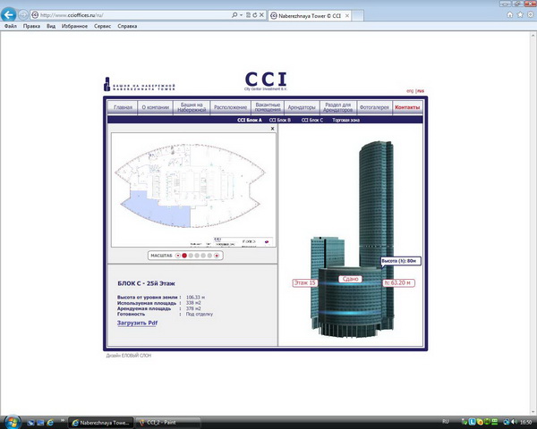The width and height of the screenshot is (537, 429).
Task: Switch to CCI_2 - Paint taskbar window
Action: 168,423
